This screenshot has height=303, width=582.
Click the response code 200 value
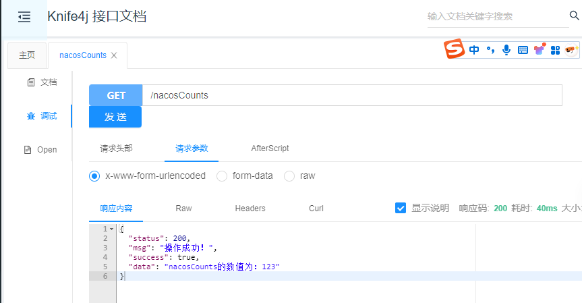click(x=500, y=209)
